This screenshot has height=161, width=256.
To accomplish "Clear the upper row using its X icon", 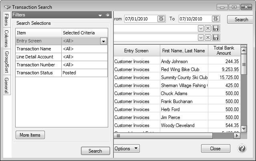I will pos(208,28).
